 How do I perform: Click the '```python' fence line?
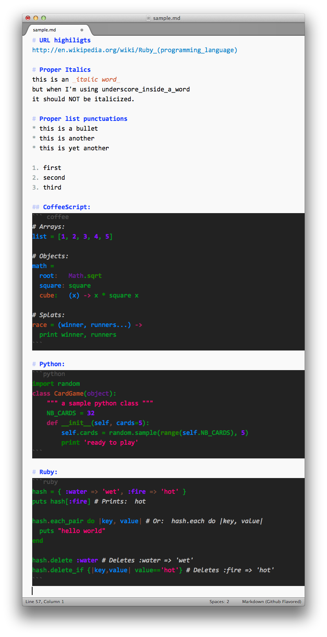click(49, 374)
